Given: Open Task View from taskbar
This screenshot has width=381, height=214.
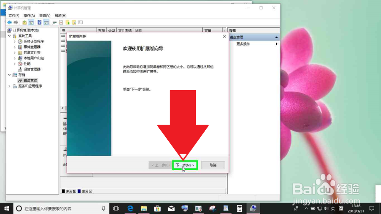Looking at the screenshot, I should [x=116, y=208].
